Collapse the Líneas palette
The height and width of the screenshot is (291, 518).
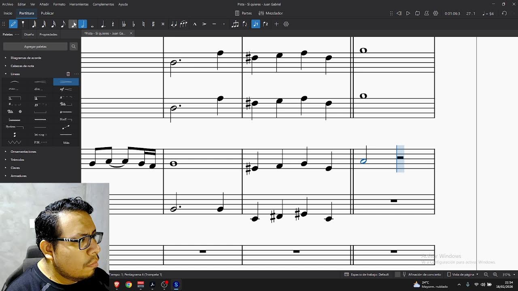[6, 74]
